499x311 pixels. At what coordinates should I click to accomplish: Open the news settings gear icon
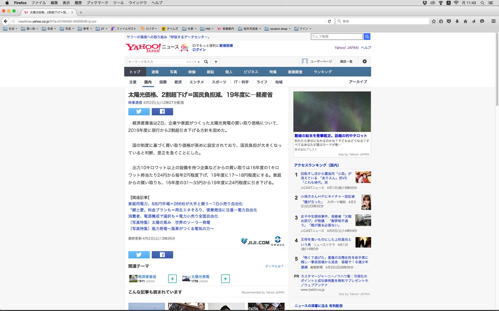click(364, 61)
